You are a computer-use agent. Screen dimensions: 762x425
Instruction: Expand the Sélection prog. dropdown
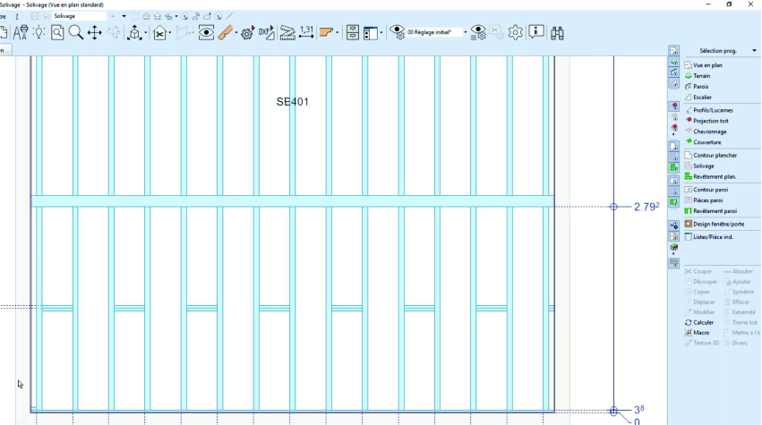click(755, 51)
